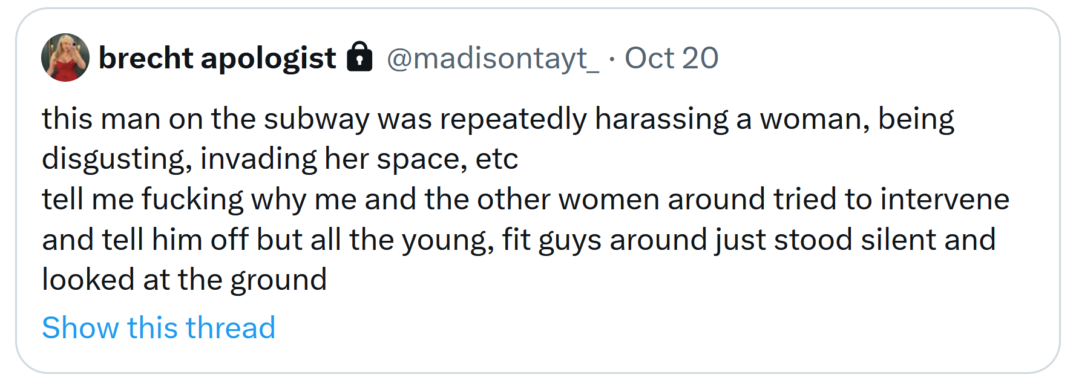Click the word 'harassing' in the tweet

coord(661,119)
